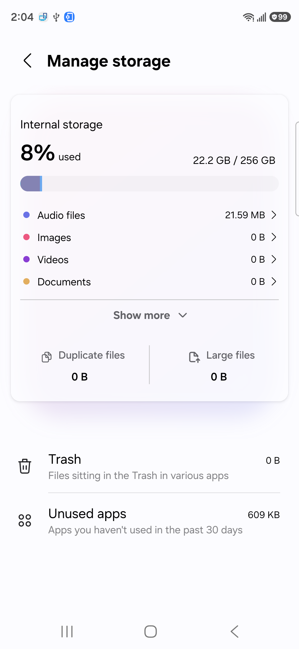Tap the 609 KB unused apps size

point(264,515)
